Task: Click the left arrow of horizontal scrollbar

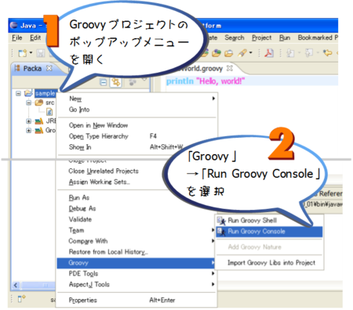Action: point(16,286)
